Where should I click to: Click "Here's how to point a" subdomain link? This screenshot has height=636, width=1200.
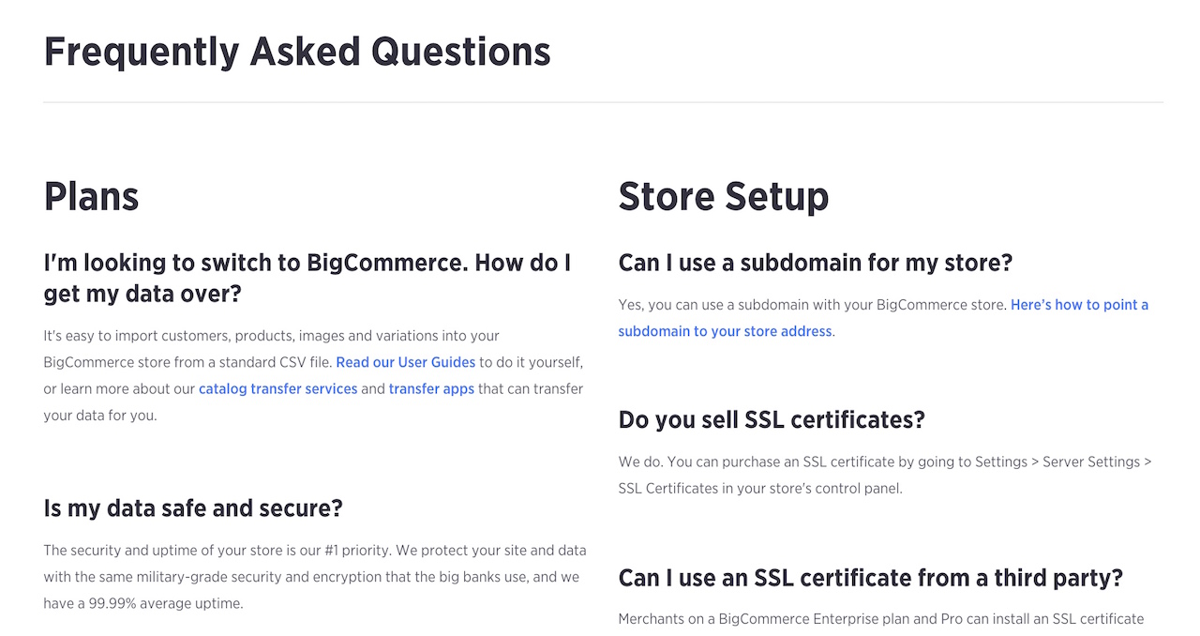click(x=1079, y=305)
